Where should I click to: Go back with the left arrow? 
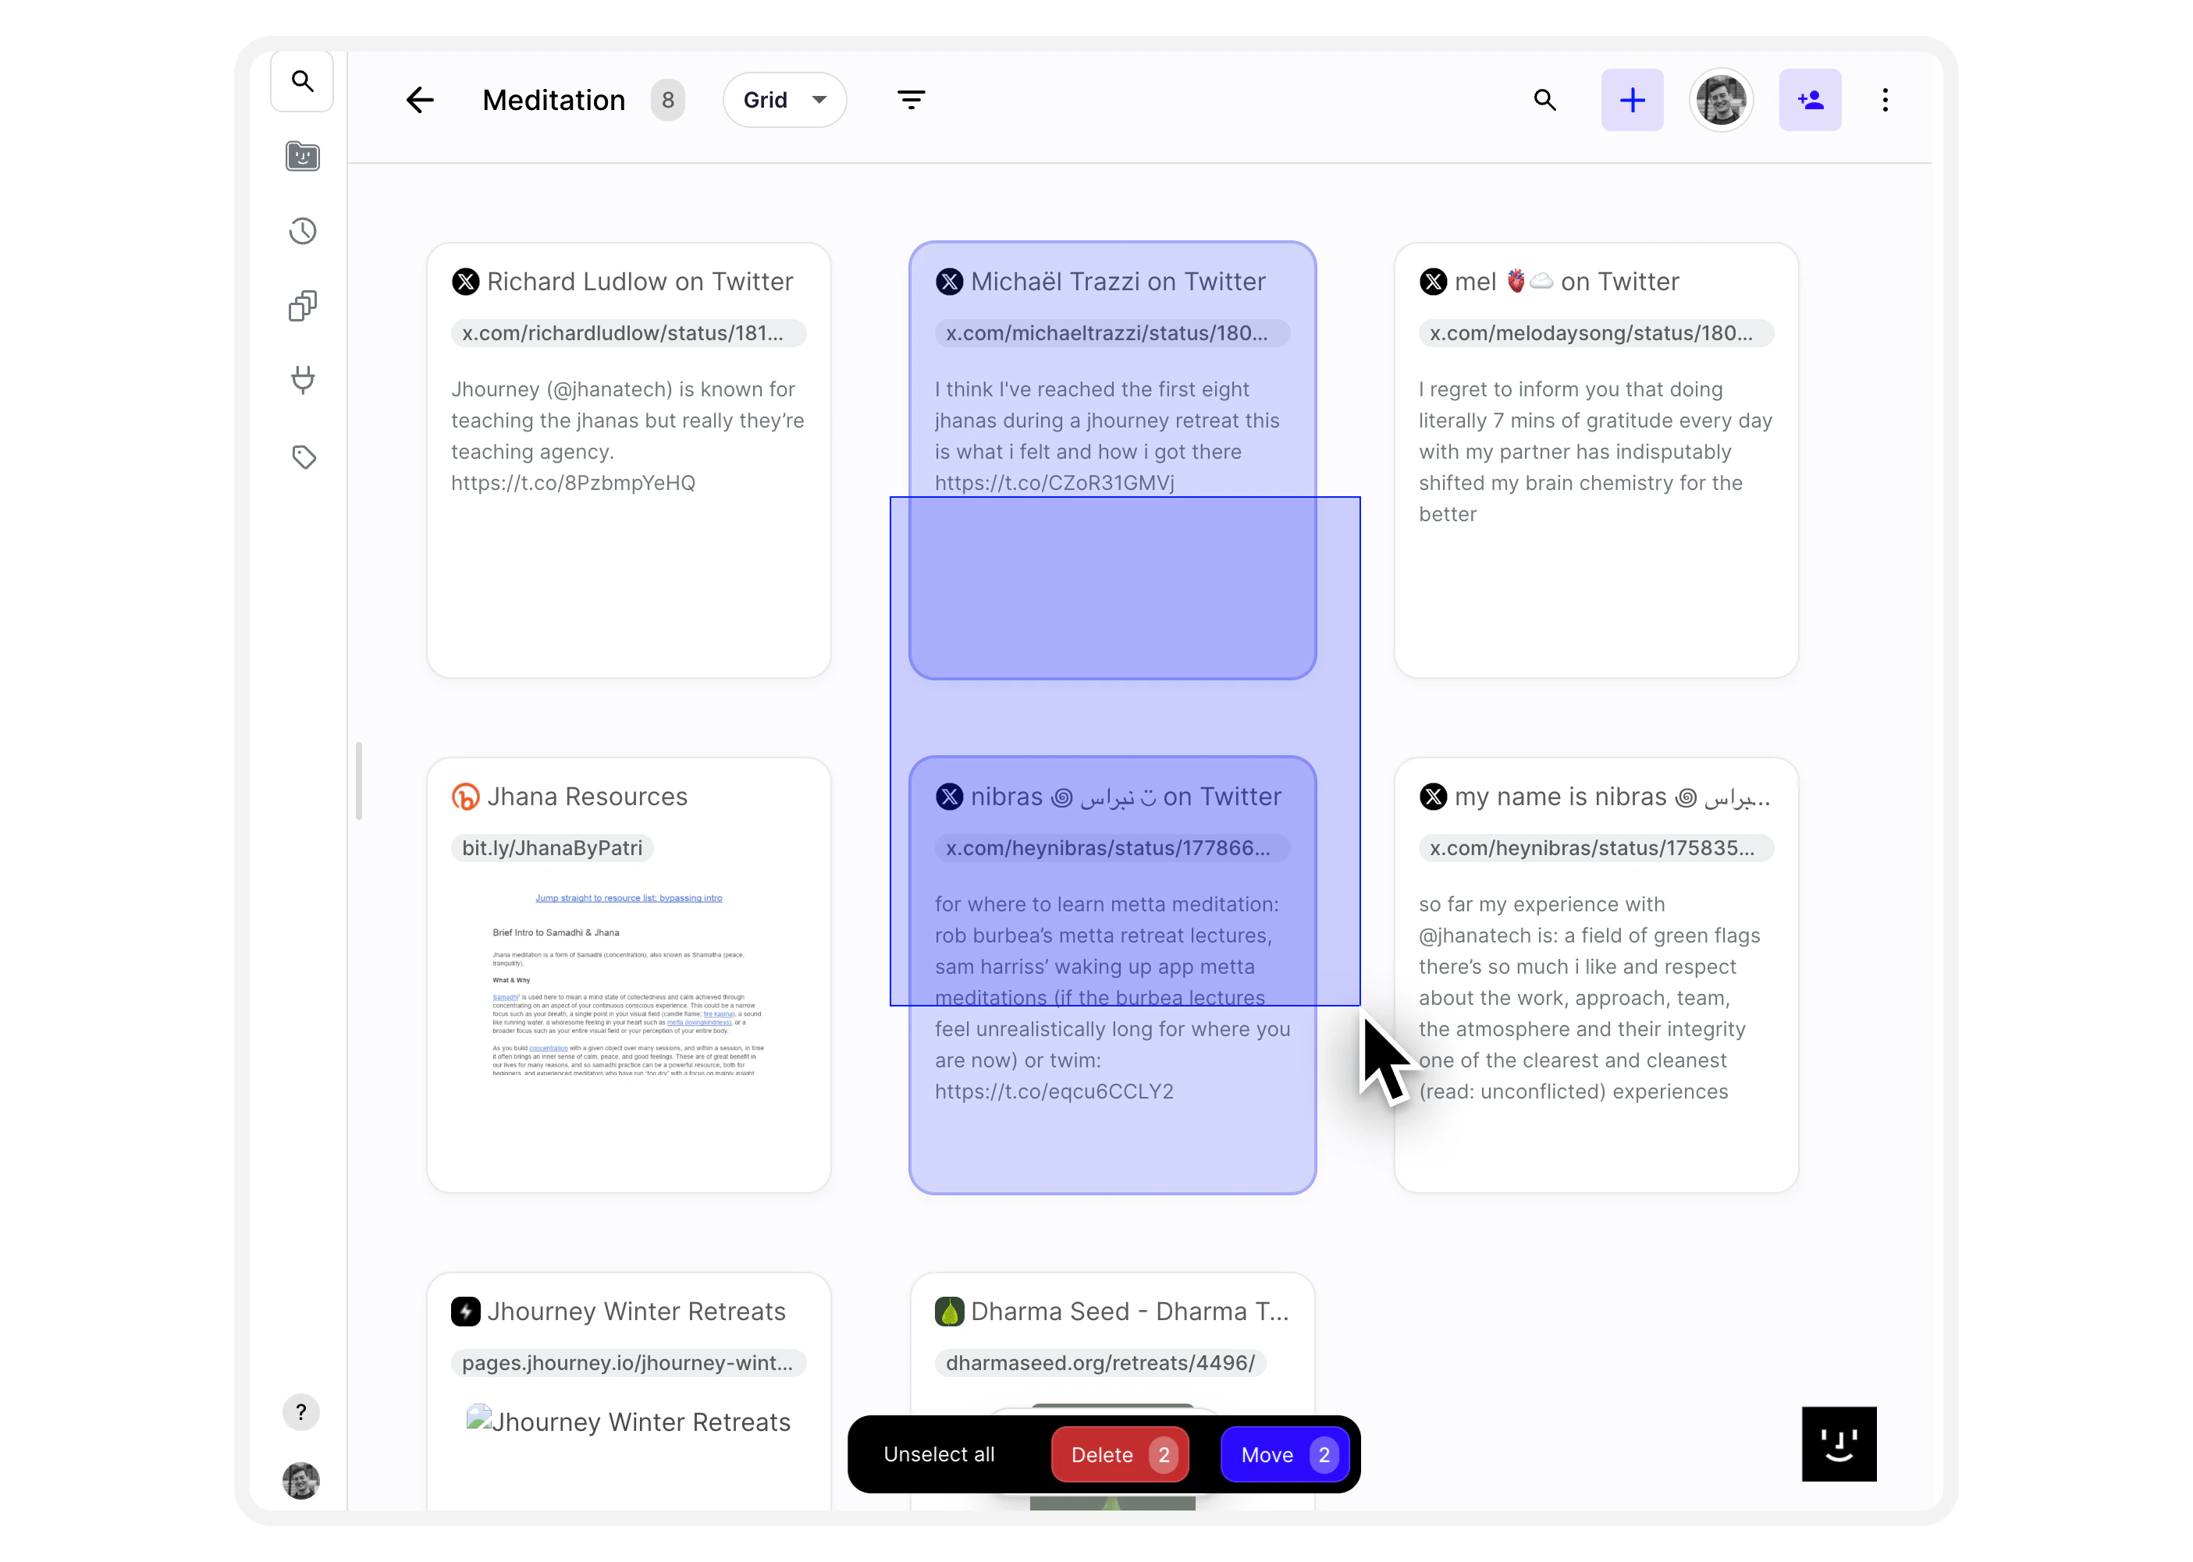[421, 100]
